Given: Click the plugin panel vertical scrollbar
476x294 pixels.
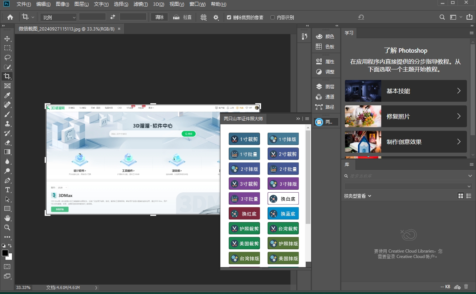Looking at the screenshot, I should click(x=308, y=177).
